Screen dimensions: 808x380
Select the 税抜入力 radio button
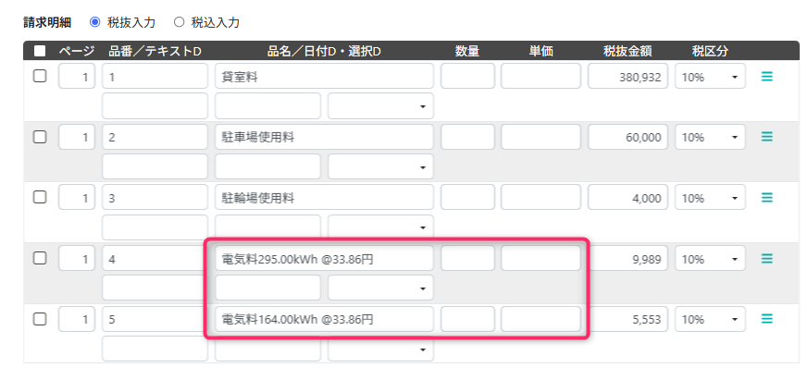[x=94, y=20]
